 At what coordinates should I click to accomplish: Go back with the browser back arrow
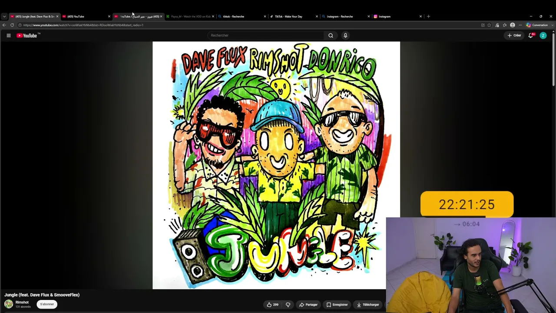pyautogui.click(x=4, y=25)
